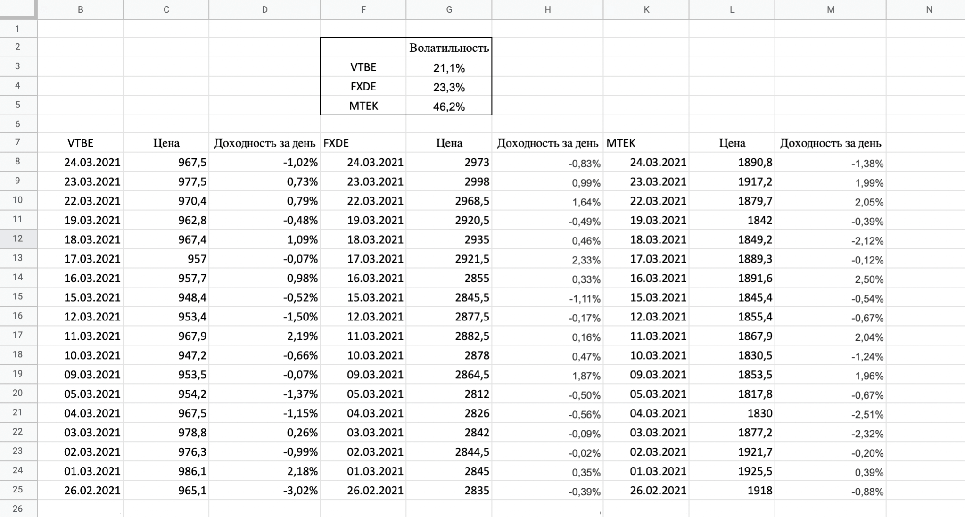Select VTBE price 977,5
The width and height of the screenshot is (965, 517).
pos(166,181)
